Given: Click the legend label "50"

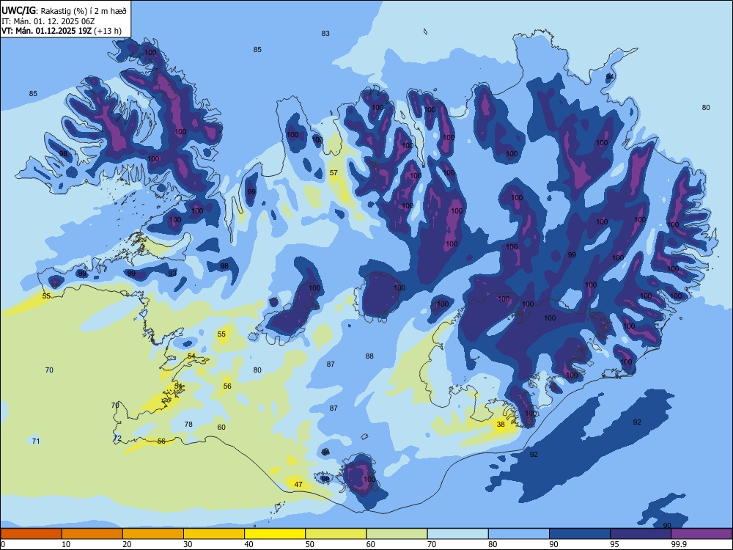Looking at the screenshot, I should click(x=310, y=544).
